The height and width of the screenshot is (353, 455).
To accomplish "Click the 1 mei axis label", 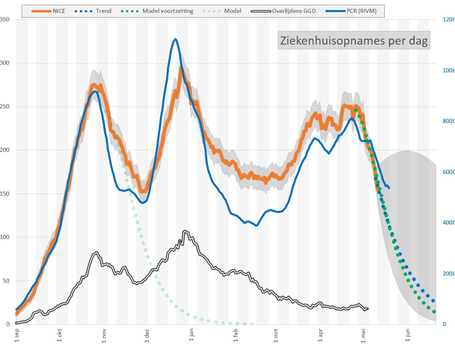I will pyautogui.click(x=363, y=336).
